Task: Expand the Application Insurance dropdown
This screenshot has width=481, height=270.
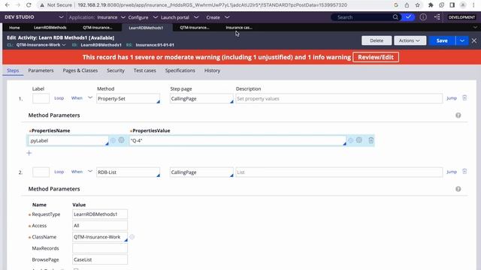Action: pos(123,17)
